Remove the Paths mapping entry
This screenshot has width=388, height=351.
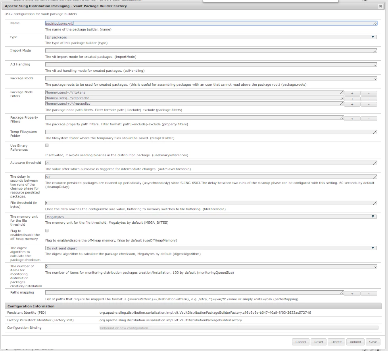click(x=369, y=293)
